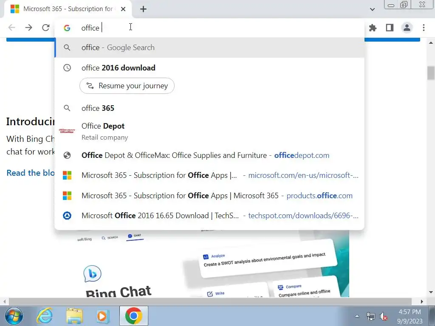Follow the 'Read the blog' link

[x=31, y=173]
